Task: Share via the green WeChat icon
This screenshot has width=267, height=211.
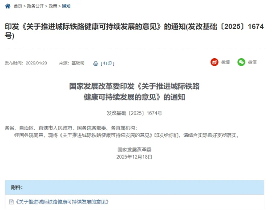Action: tap(241, 62)
